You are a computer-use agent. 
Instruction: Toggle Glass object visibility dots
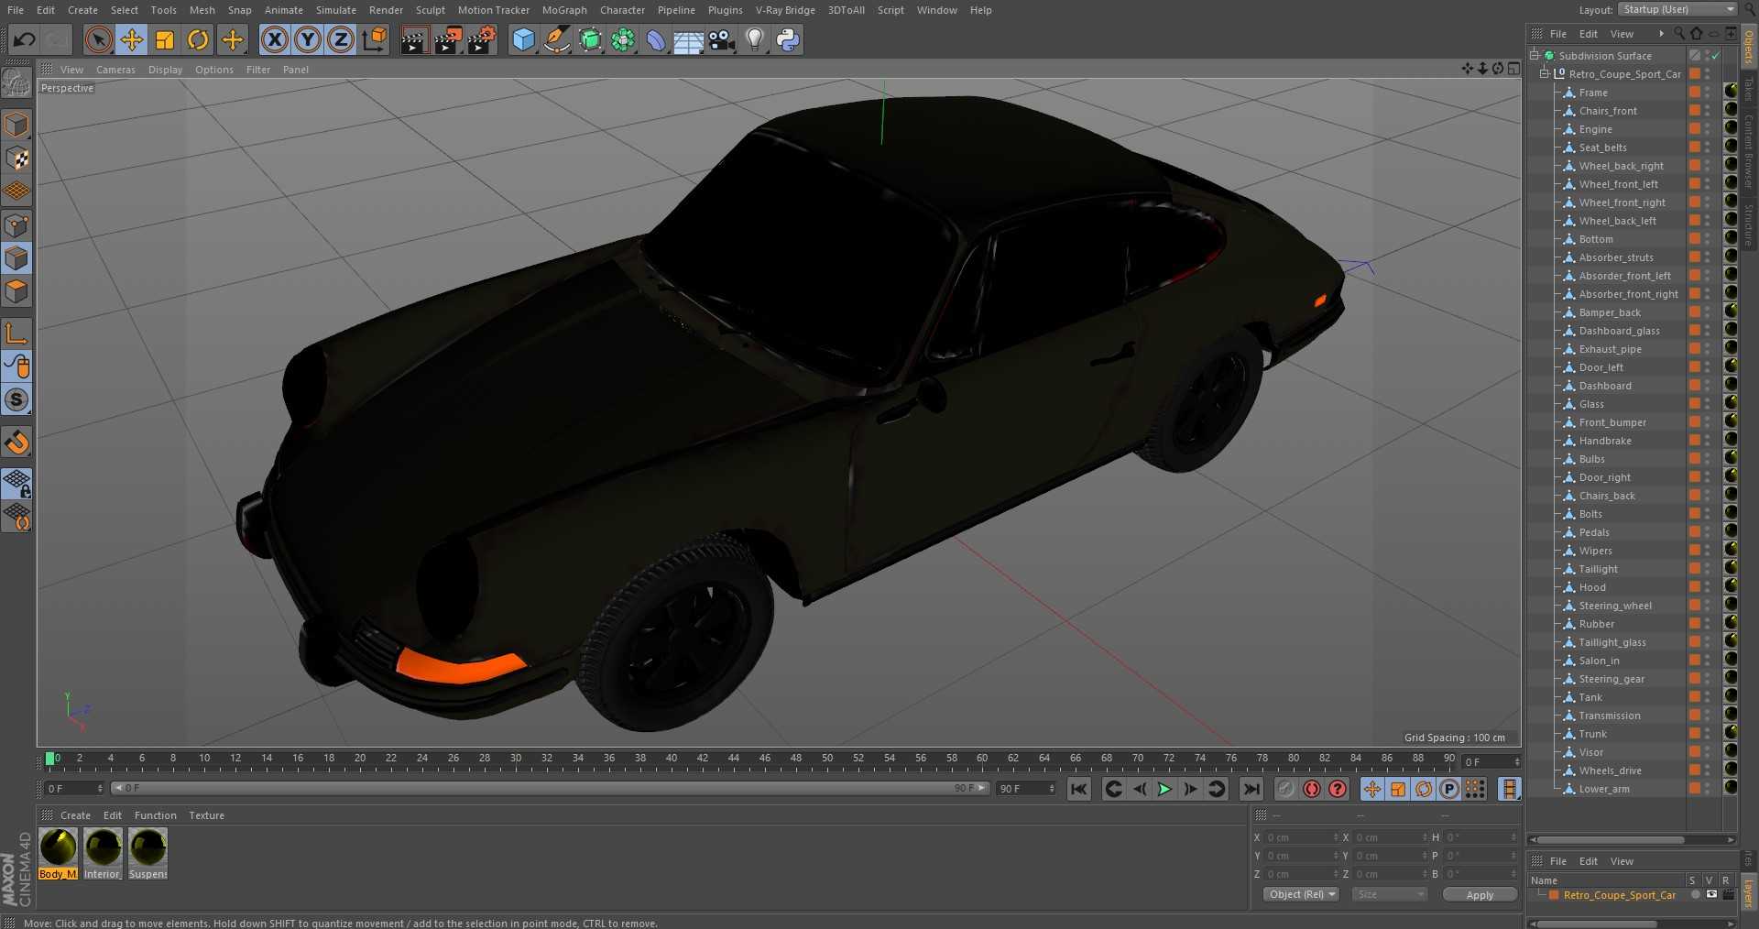coord(1708,404)
